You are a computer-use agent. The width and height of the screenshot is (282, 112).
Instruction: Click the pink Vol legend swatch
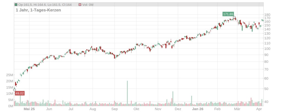click(x=80, y=5)
